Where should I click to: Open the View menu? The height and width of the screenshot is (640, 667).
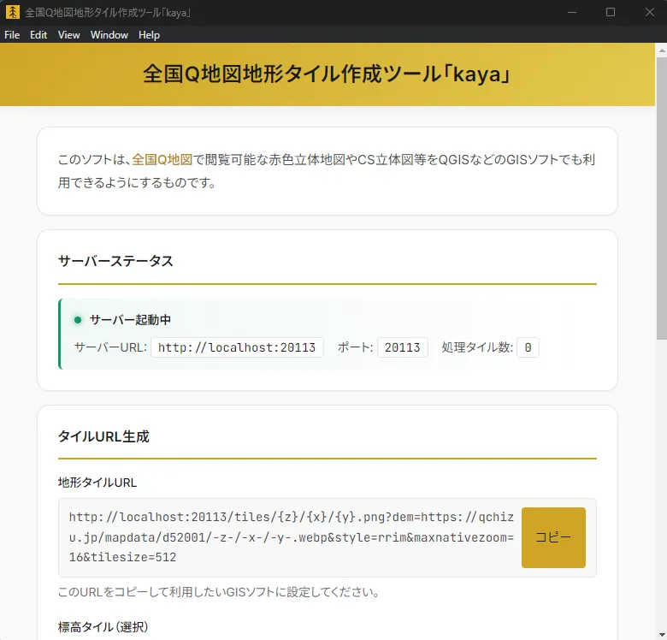click(x=69, y=35)
